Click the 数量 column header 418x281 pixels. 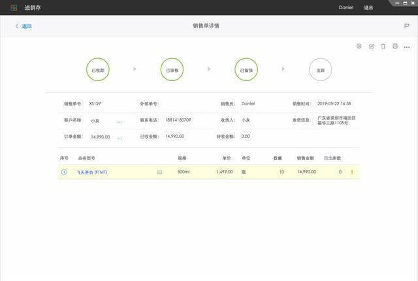[x=278, y=158]
